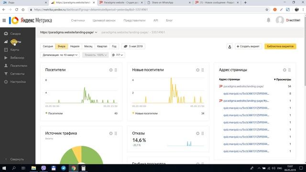Open settings gear of Источник трафика widget
Image resolution: width=306 pixels, height=172 pixels.
coord(111,133)
